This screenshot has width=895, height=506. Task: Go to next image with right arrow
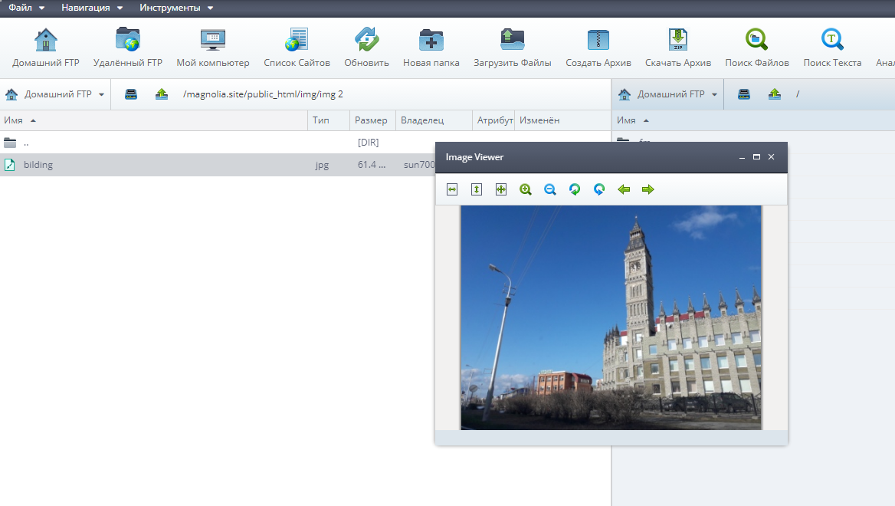tap(647, 189)
